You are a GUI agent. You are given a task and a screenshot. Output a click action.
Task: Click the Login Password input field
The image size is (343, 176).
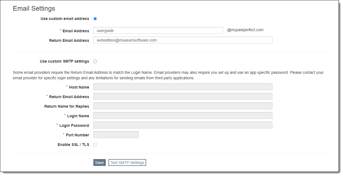coord(183,125)
